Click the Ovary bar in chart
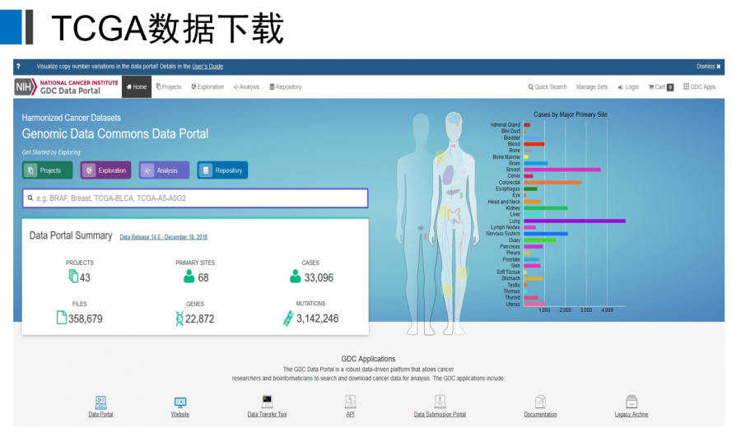 [539, 240]
